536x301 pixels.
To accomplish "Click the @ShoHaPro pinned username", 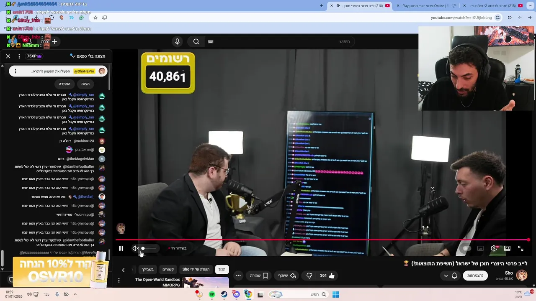I will coord(84,71).
